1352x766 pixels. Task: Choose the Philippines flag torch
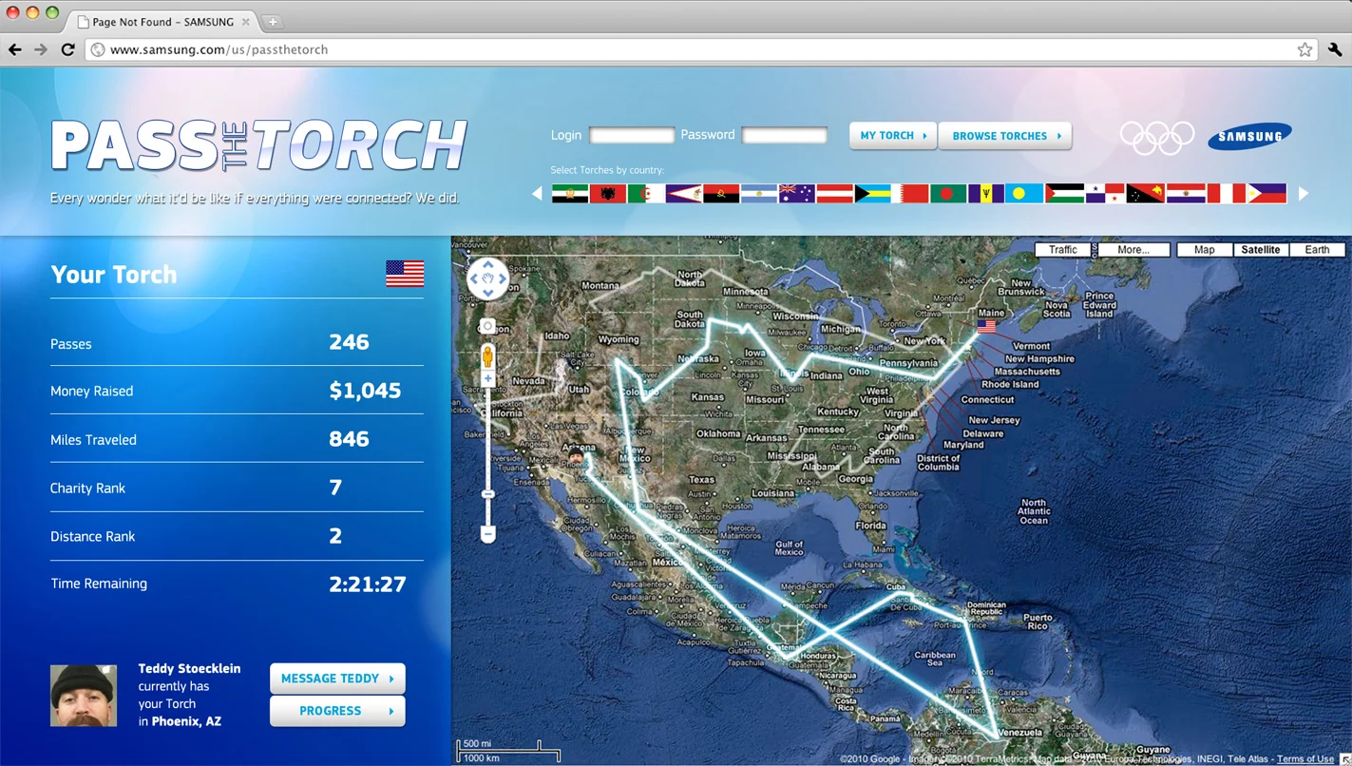(1267, 194)
